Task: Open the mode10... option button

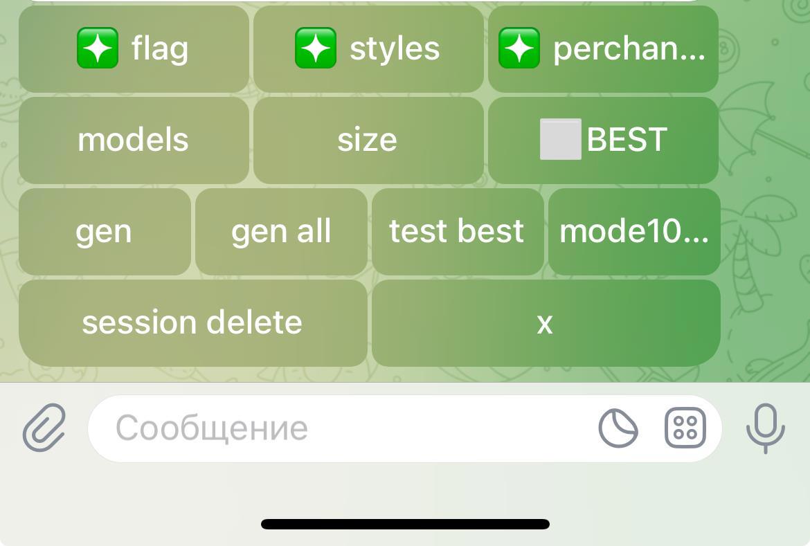Action: click(x=633, y=232)
